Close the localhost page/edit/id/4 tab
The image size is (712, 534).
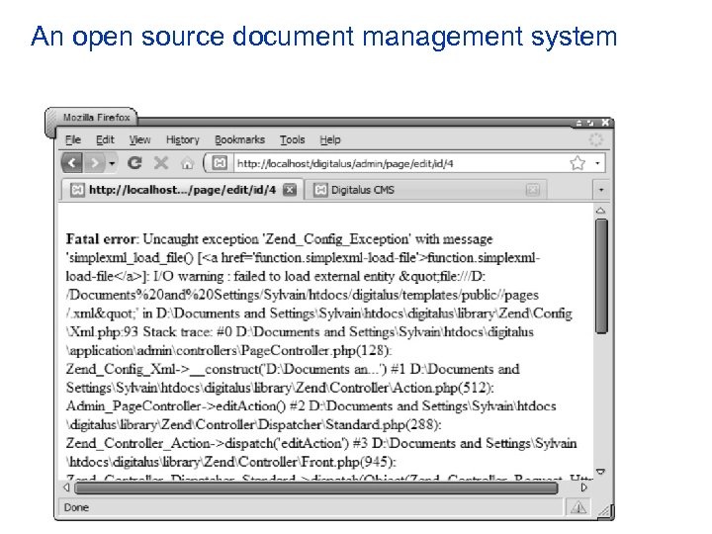pyautogui.click(x=289, y=190)
